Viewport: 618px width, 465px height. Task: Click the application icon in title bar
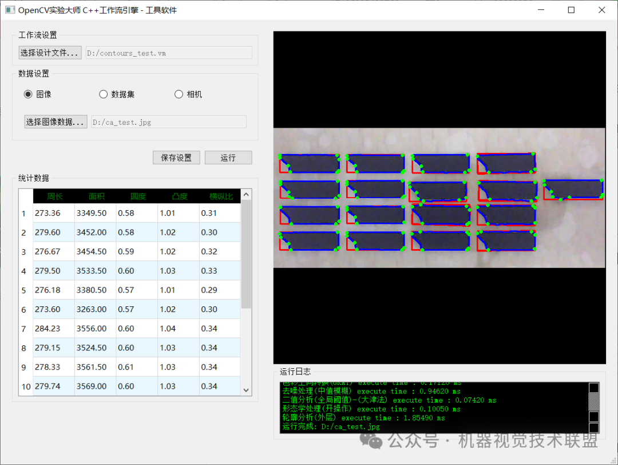(10, 10)
